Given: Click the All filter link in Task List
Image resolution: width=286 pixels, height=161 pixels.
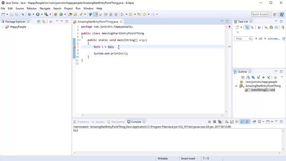Looking at the screenshot, I should pos(261,39).
